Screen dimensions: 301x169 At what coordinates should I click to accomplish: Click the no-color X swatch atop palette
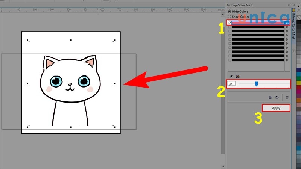coord(298,18)
